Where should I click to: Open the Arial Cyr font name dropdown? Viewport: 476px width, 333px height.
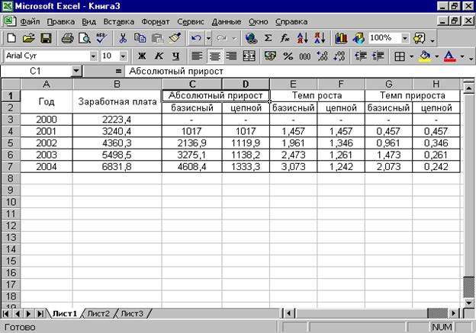94,56
